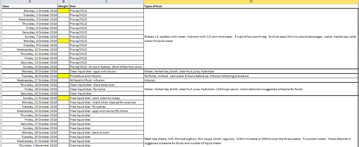
Task: Select column C header
Action: [106, 2]
